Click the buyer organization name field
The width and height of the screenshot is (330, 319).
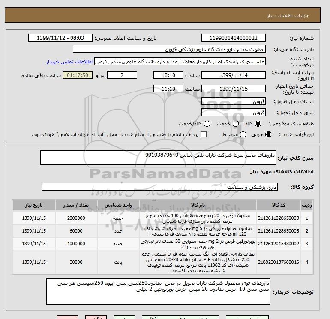[169, 49]
